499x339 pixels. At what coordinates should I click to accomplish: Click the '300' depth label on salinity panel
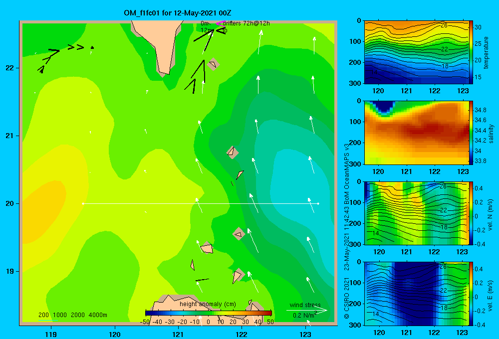(355, 164)
